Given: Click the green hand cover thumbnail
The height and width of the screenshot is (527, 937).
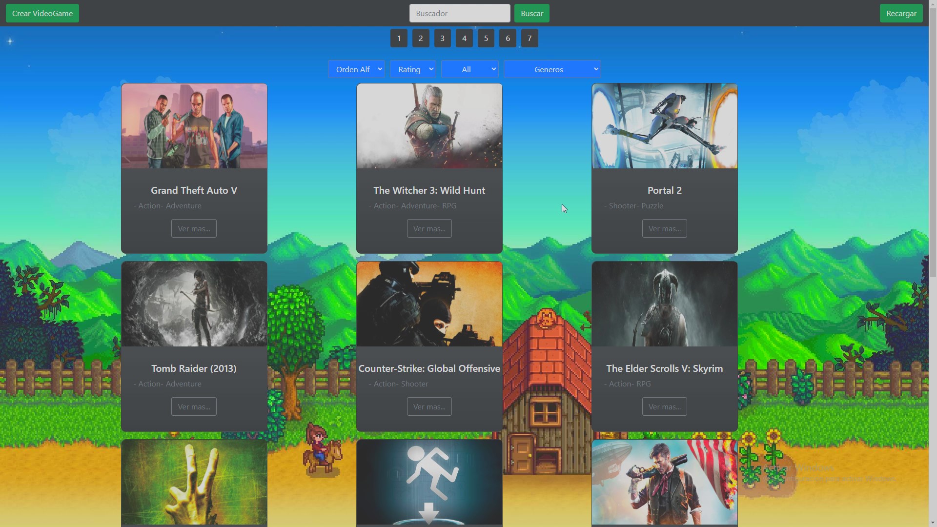Looking at the screenshot, I should tap(194, 482).
